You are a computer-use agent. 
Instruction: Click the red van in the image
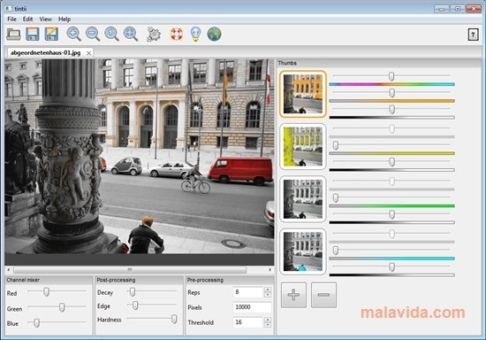[x=240, y=170]
